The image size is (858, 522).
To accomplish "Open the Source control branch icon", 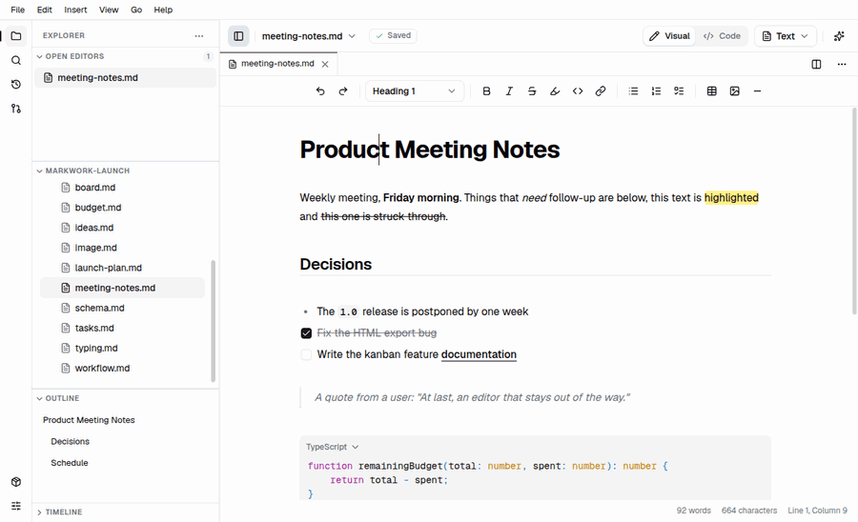I will pyautogui.click(x=16, y=109).
